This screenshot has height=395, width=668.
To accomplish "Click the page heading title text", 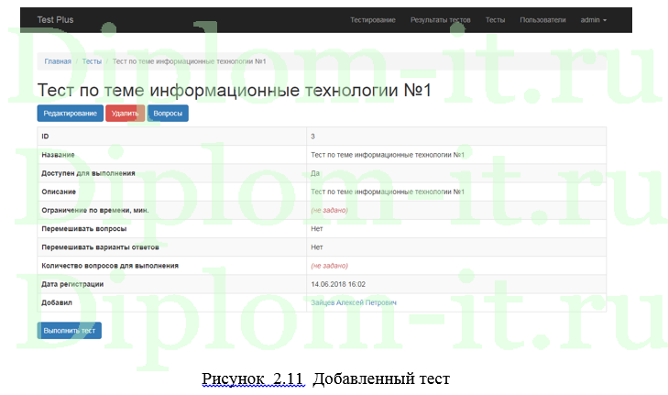I will click(x=234, y=89).
